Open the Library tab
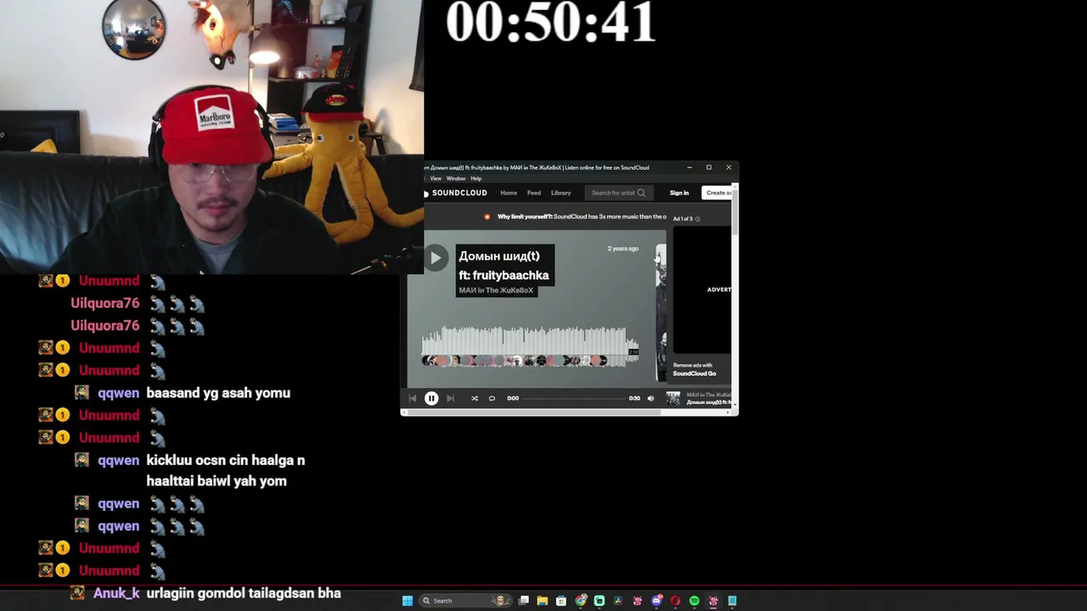The height and width of the screenshot is (611, 1087). [561, 193]
